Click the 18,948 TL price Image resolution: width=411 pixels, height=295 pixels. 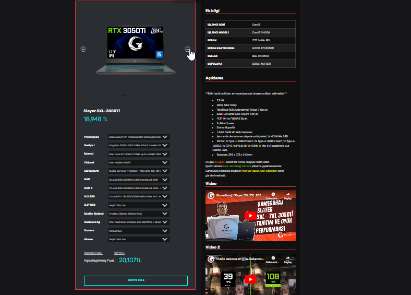[x=95, y=119]
